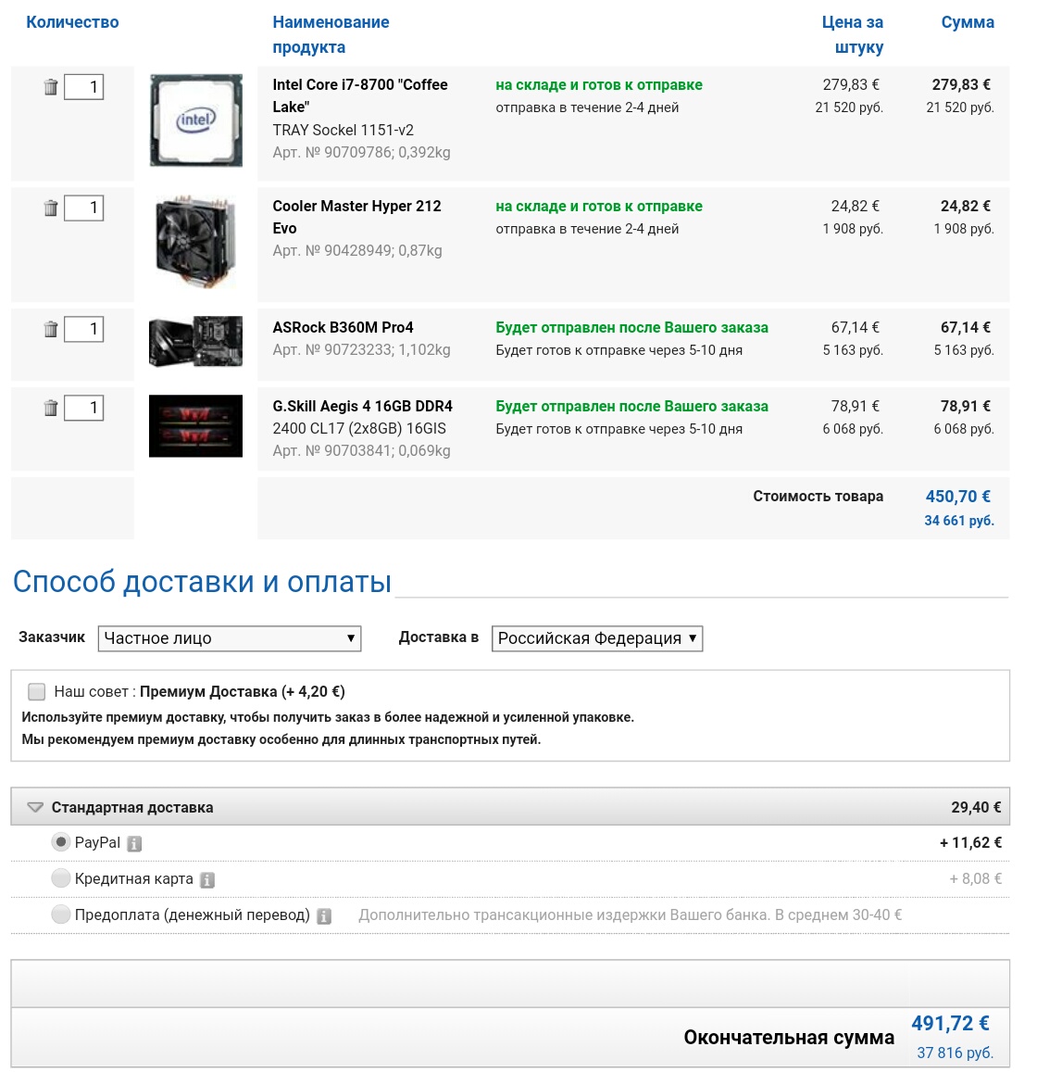
Task: Delete the Intel Core i7-8700 item with trash icon
Action: (51, 87)
